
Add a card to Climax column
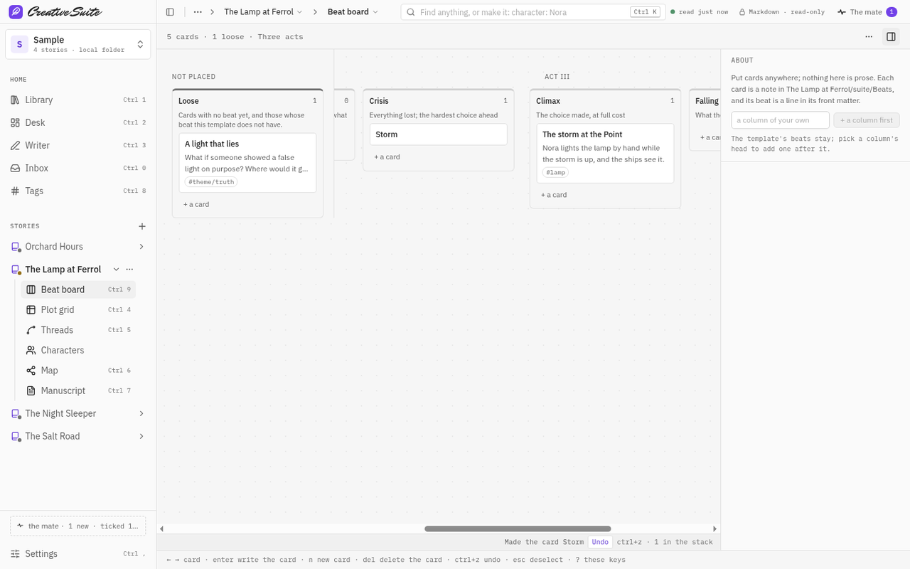(554, 195)
